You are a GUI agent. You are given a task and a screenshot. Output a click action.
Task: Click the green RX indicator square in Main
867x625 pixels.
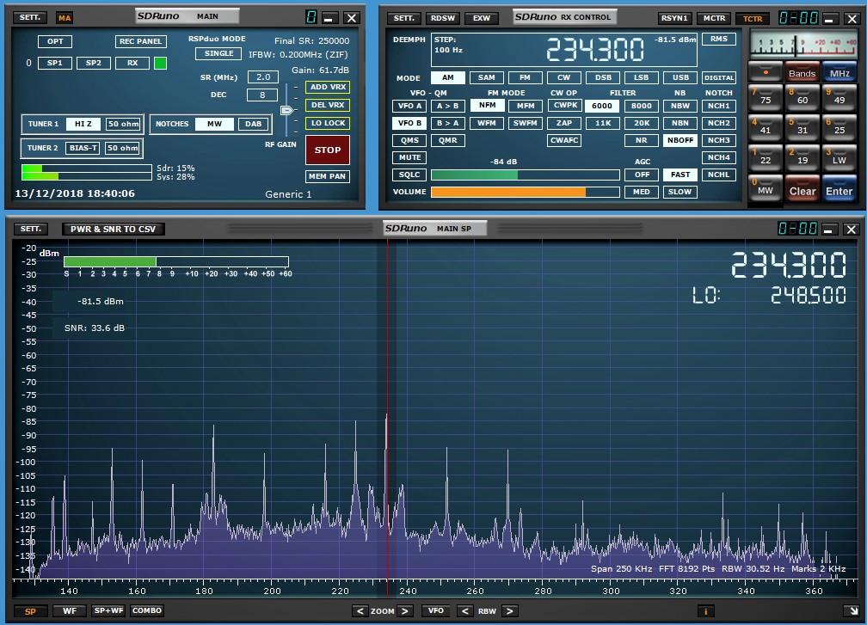point(160,63)
